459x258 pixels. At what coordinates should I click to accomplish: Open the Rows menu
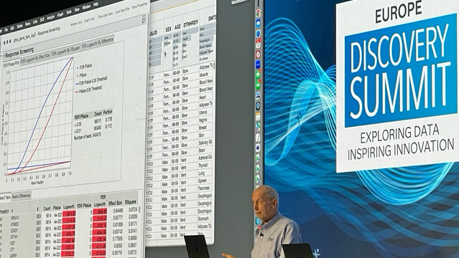(28, 24)
